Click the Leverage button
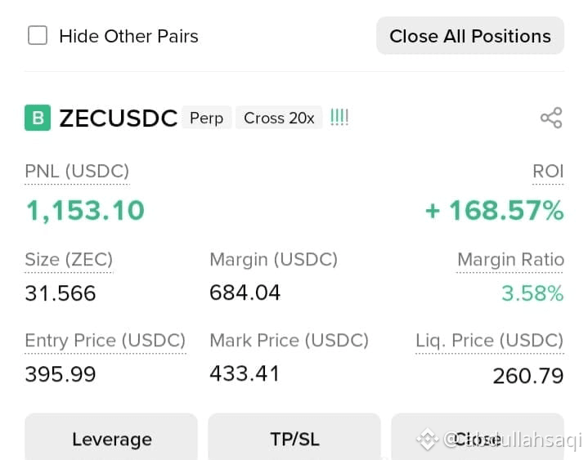 point(111,437)
